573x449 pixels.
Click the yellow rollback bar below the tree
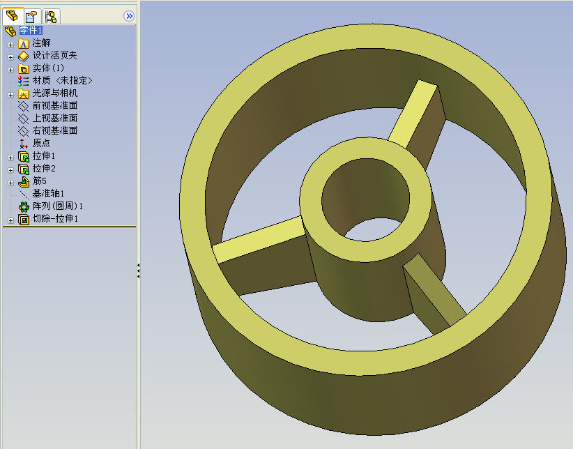click(70, 227)
